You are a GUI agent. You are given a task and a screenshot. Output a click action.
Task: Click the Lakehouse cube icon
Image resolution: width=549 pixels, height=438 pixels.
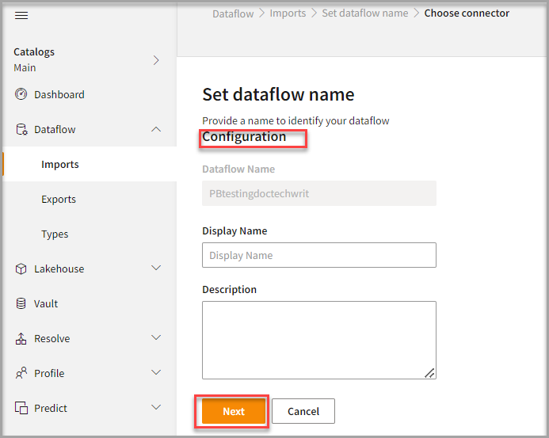(x=21, y=269)
